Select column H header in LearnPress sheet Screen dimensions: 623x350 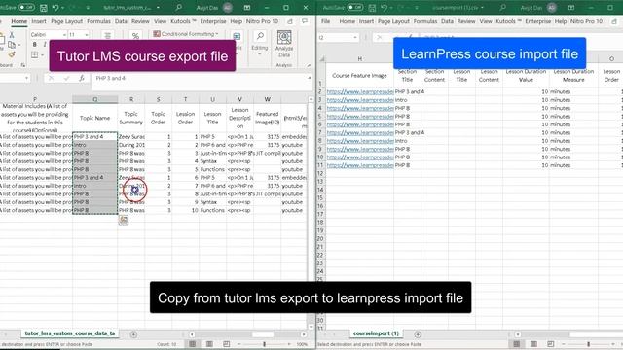pos(359,58)
